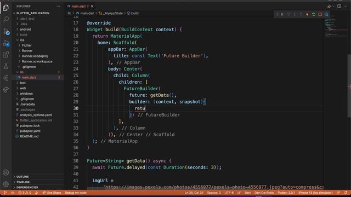Click Debug my code in status bar

click(x=76, y=193)
